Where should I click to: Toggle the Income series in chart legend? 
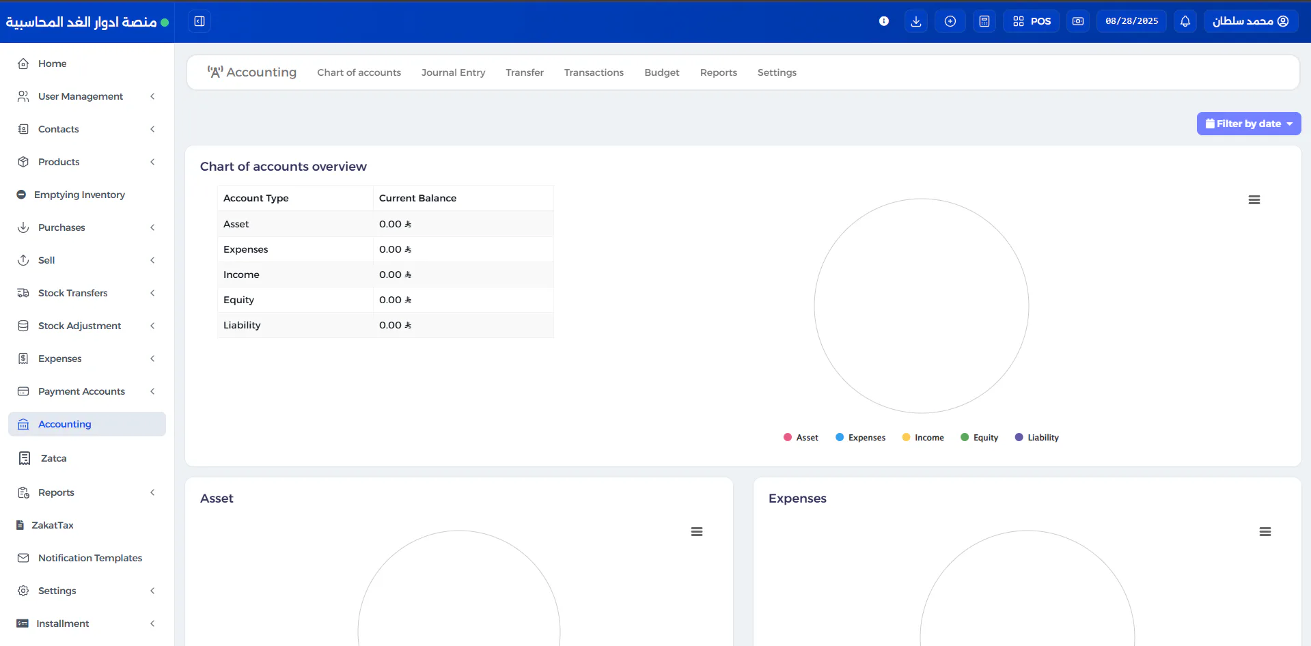point(923,438)
